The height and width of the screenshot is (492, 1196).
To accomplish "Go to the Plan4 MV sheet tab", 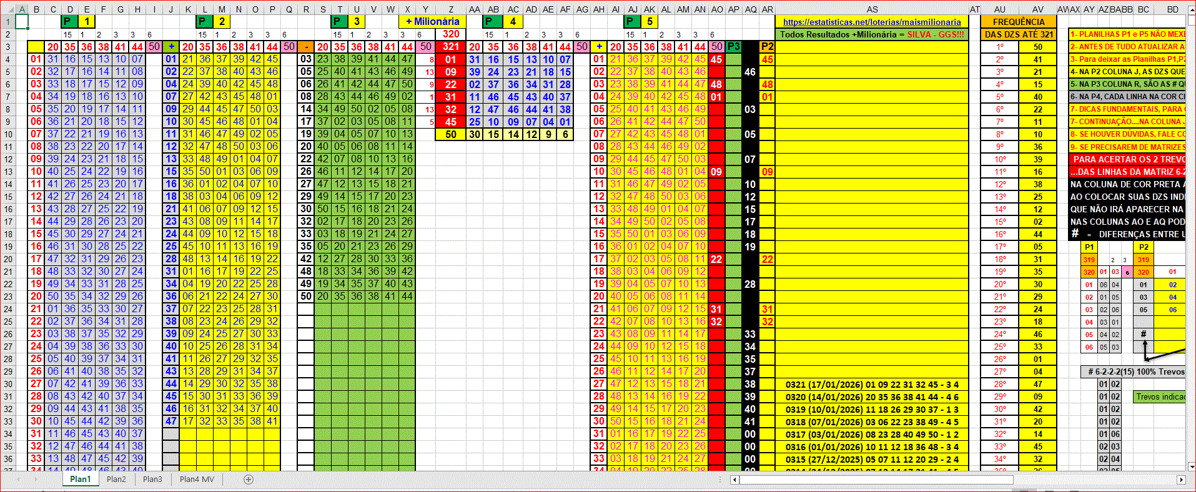I will [197, 480].
